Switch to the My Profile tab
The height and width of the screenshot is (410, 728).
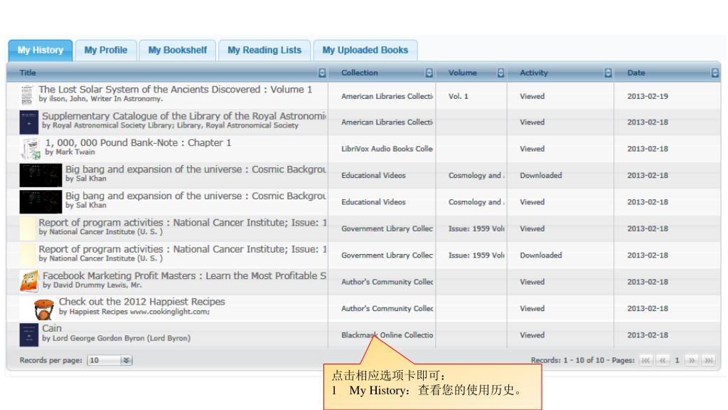click(106, 51)
